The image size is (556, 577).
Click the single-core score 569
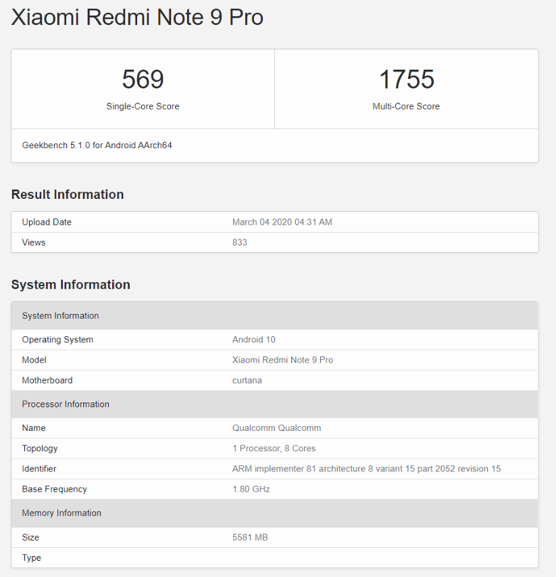(x=143, y=80)
